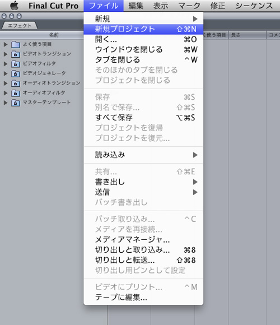Click the browser window close button
The image size is (280, 325).
(x=4, y=16)
